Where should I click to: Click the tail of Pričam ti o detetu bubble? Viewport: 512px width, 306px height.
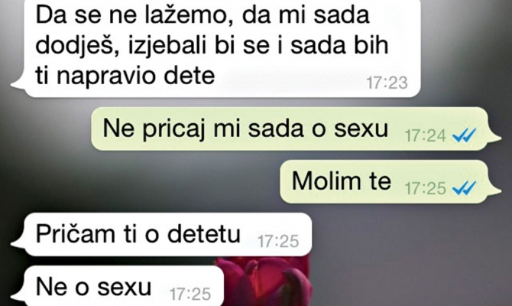[x=18, y=243]
